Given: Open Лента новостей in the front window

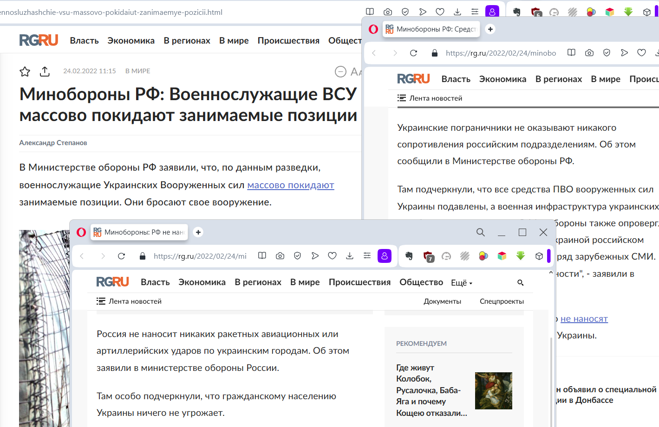Looking at the screenshot, I should (129, 301).
